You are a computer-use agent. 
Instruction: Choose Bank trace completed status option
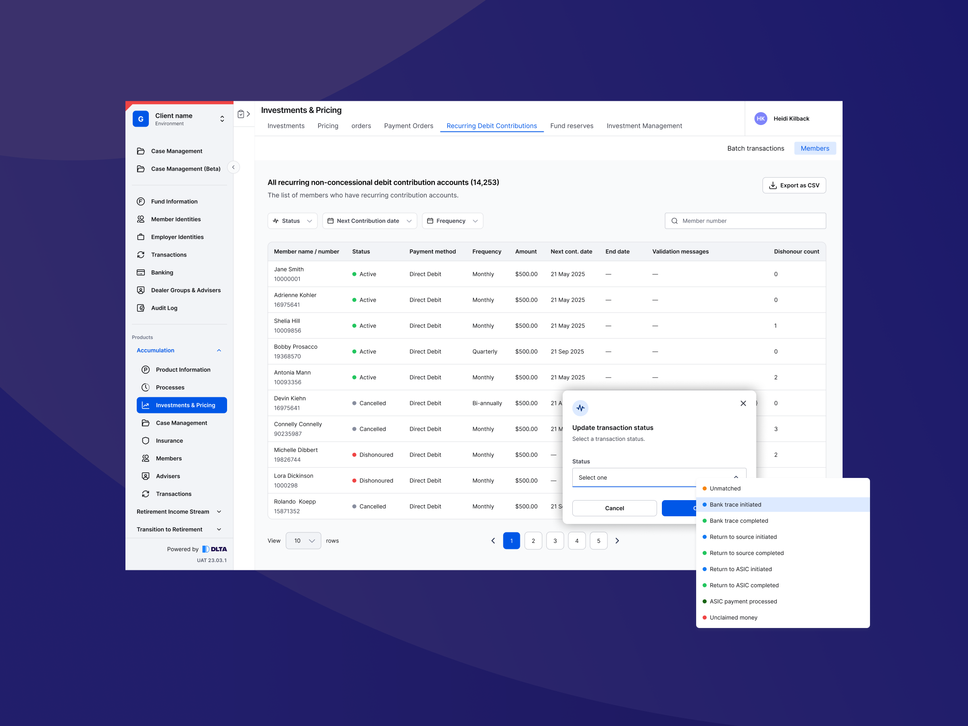[x=739, y=521]
